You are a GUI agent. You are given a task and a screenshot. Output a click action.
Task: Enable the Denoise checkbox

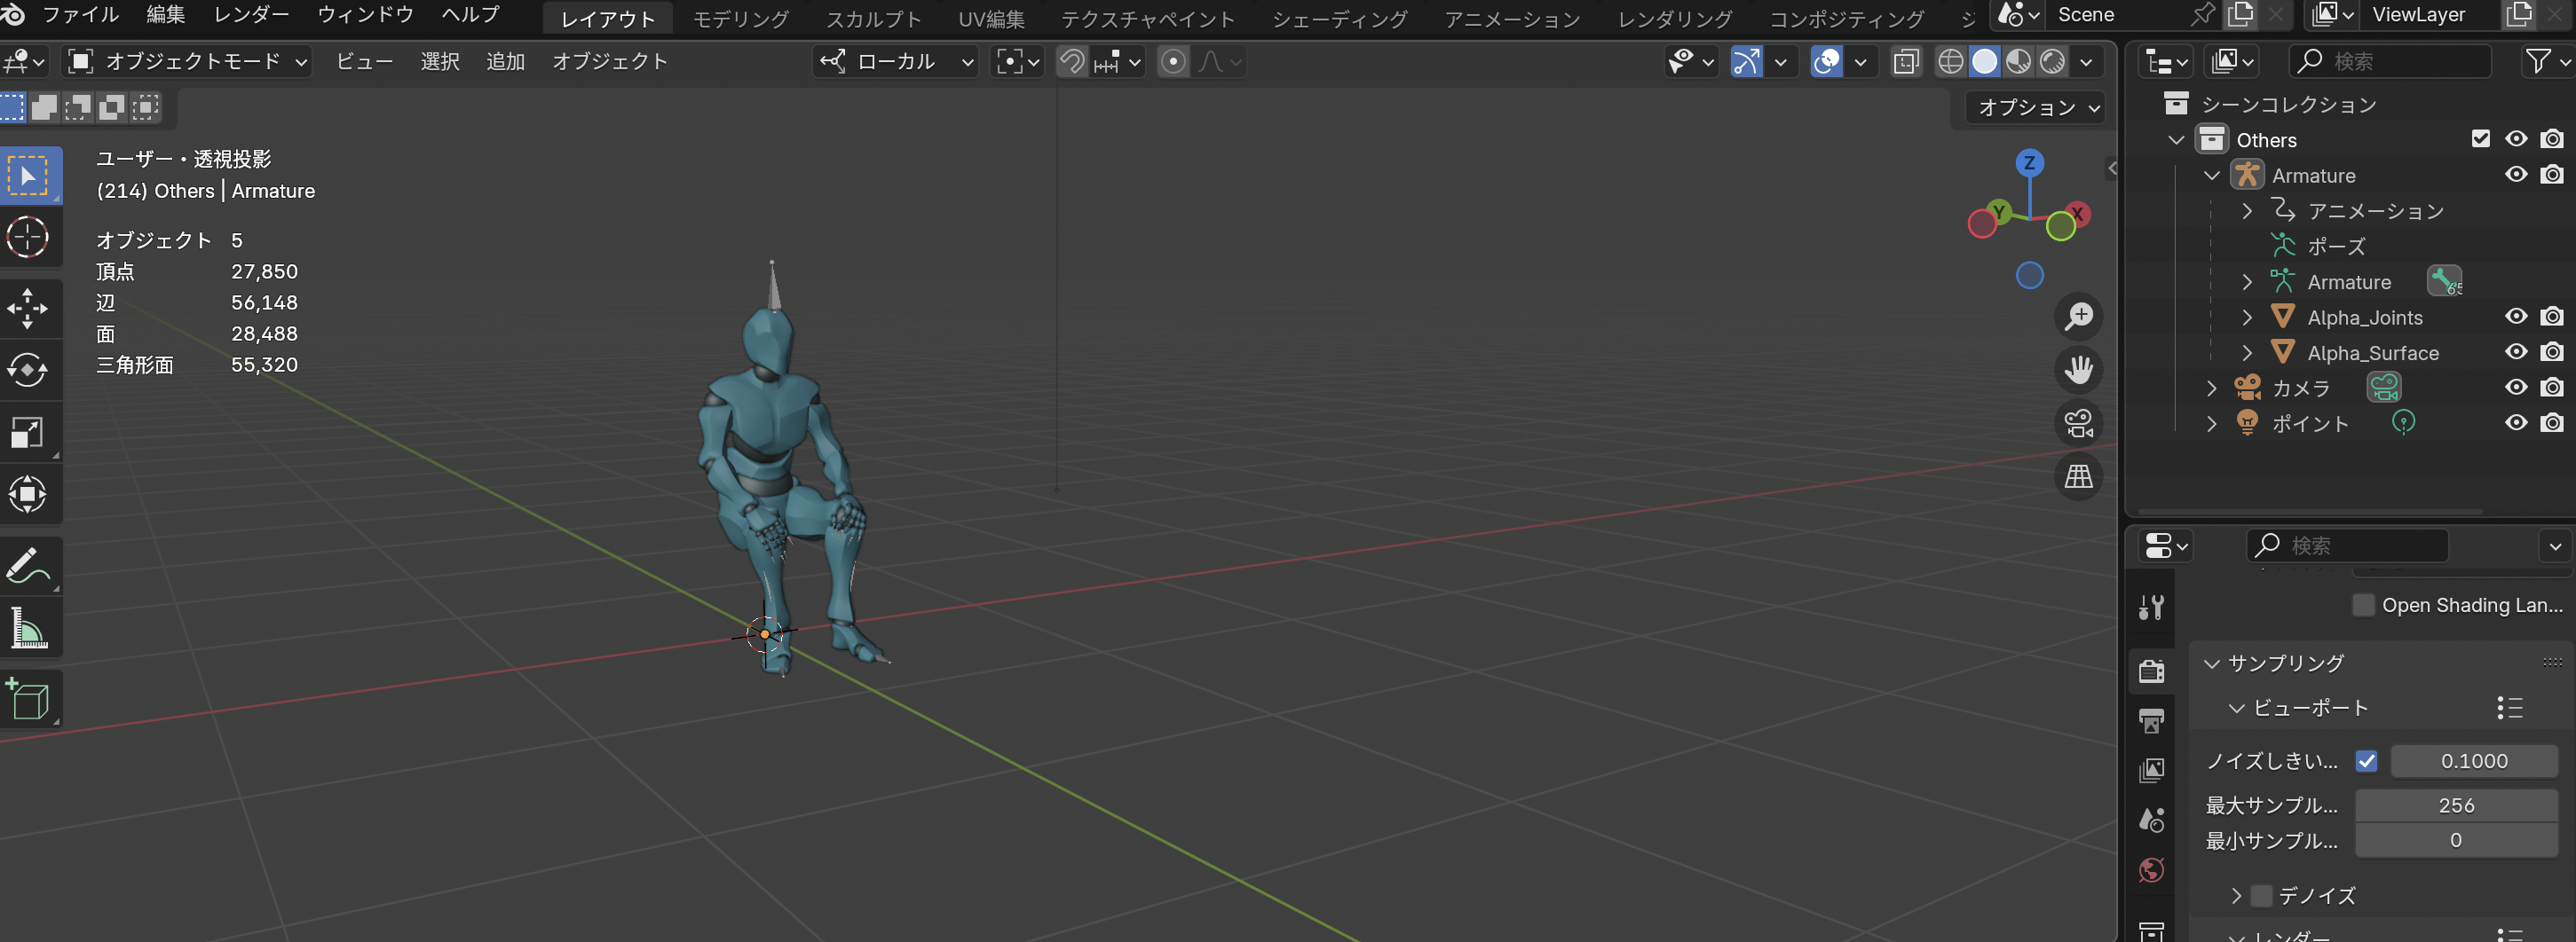(x=2261, y=896)
